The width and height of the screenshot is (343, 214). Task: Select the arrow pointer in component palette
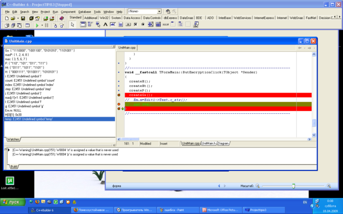pos(72,25)
